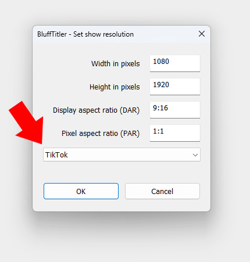The width and height of the screenshot is (250, 262).
Task: Place cursor in the 1080 value
Action: pos(161,62)
